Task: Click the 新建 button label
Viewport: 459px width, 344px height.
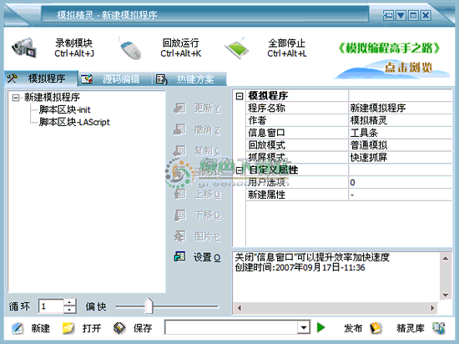Action: [x=40, y=328]
